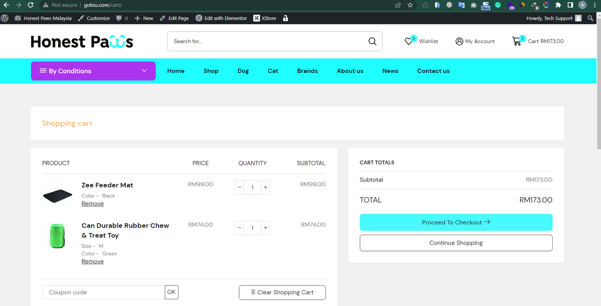The height and width of the screenshot is (306, 601).
Task: Apply coupon with the OK button
Action: pyautogui.click(x=171, y=292)
